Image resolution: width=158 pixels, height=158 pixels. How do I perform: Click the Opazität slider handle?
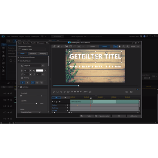pos(36,103)
